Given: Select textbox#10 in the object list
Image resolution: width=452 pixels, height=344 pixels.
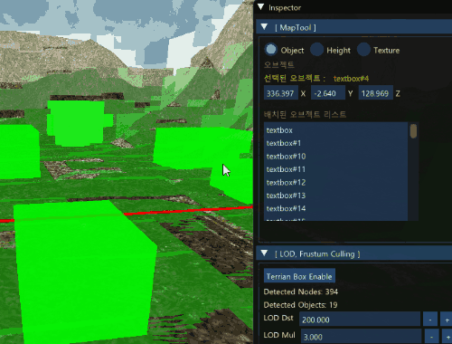Looking at the screenshot, I should (x=336, y=156).
